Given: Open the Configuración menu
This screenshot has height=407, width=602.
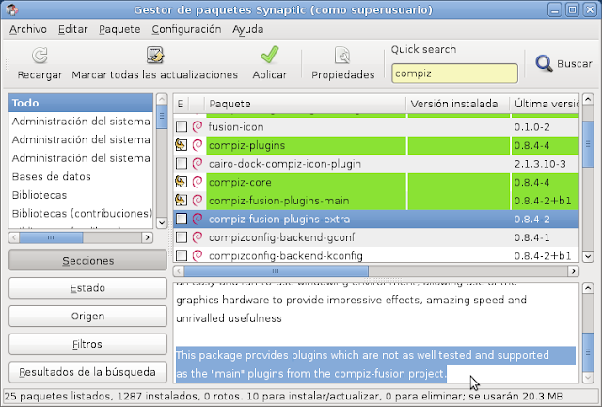Looking at the screenshot, I should [186, 29].
